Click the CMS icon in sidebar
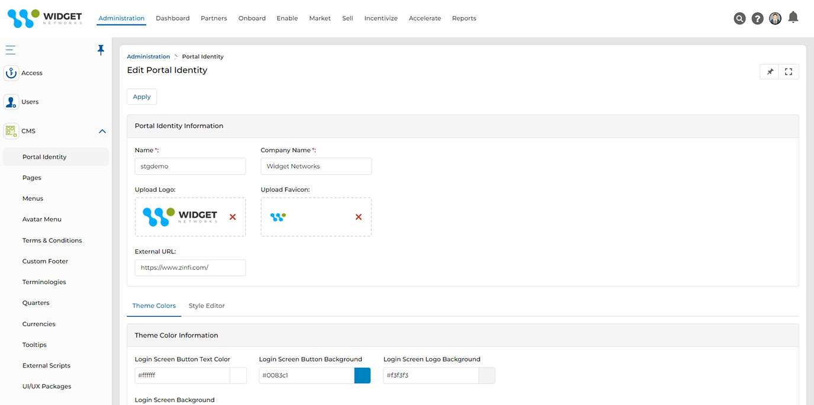 [11, 130]
